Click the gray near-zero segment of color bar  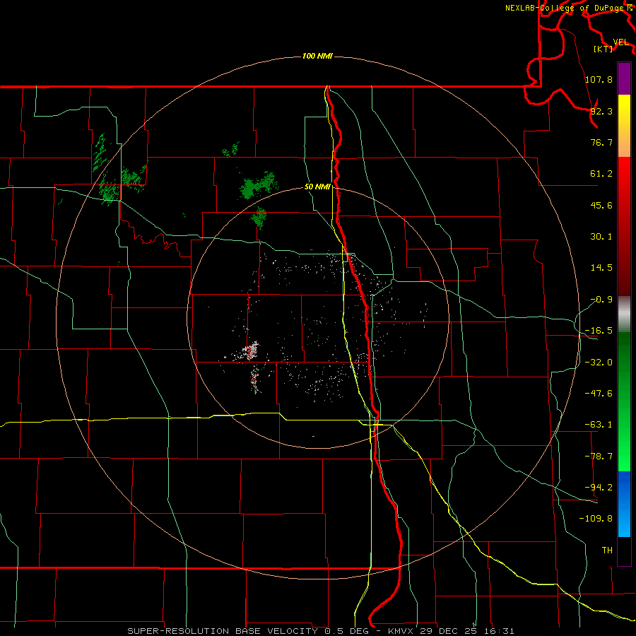[x=624, y=314]
